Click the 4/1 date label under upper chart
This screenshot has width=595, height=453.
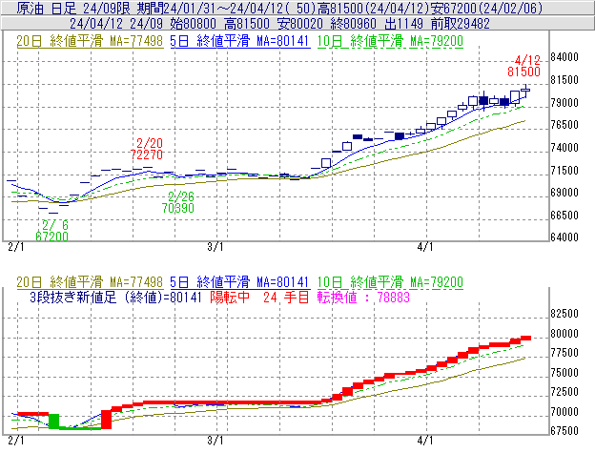coord(425,247)
